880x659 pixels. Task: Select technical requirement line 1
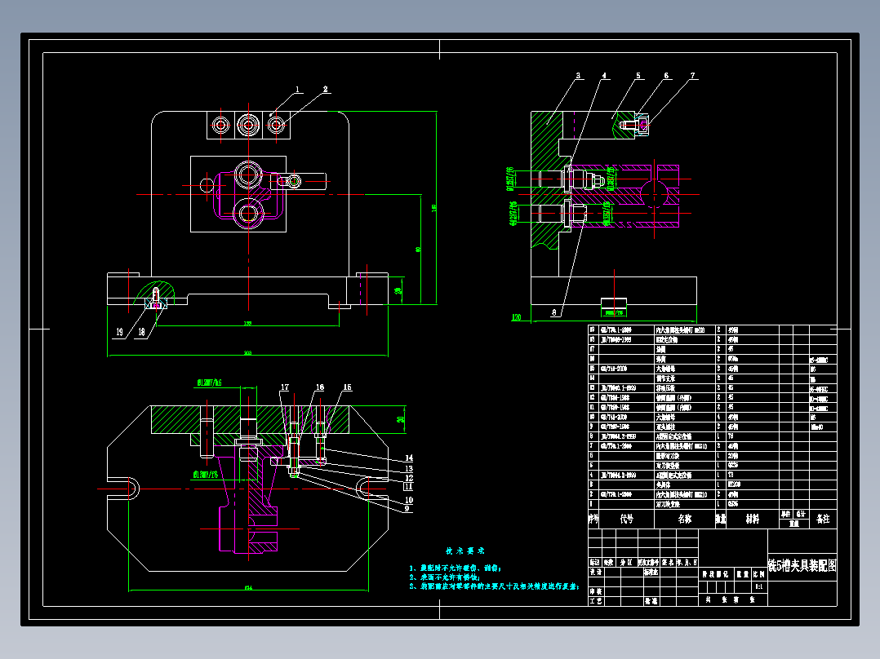(x=456, y=568)
